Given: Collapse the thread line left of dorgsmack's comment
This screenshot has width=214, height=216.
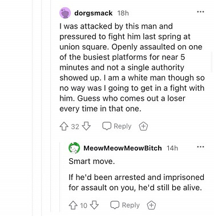Looking at the screenshot, I should [51, 108].
